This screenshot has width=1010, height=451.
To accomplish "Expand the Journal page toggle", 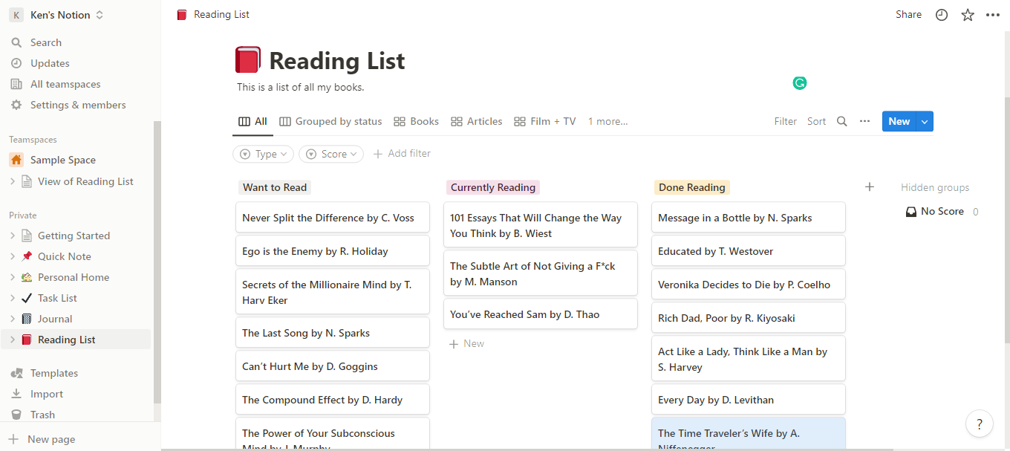I will click(13, 319).
